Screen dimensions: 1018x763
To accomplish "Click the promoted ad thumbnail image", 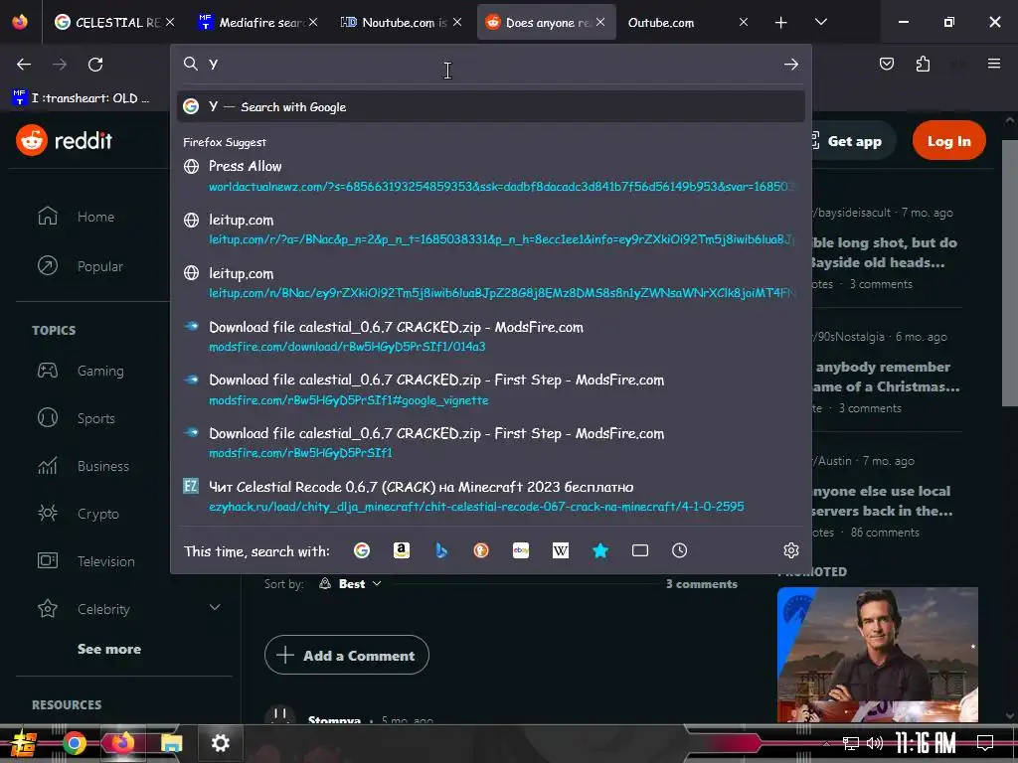I will [878, 655].
